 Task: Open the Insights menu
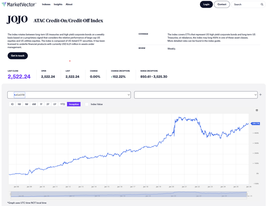coord(58,4)
